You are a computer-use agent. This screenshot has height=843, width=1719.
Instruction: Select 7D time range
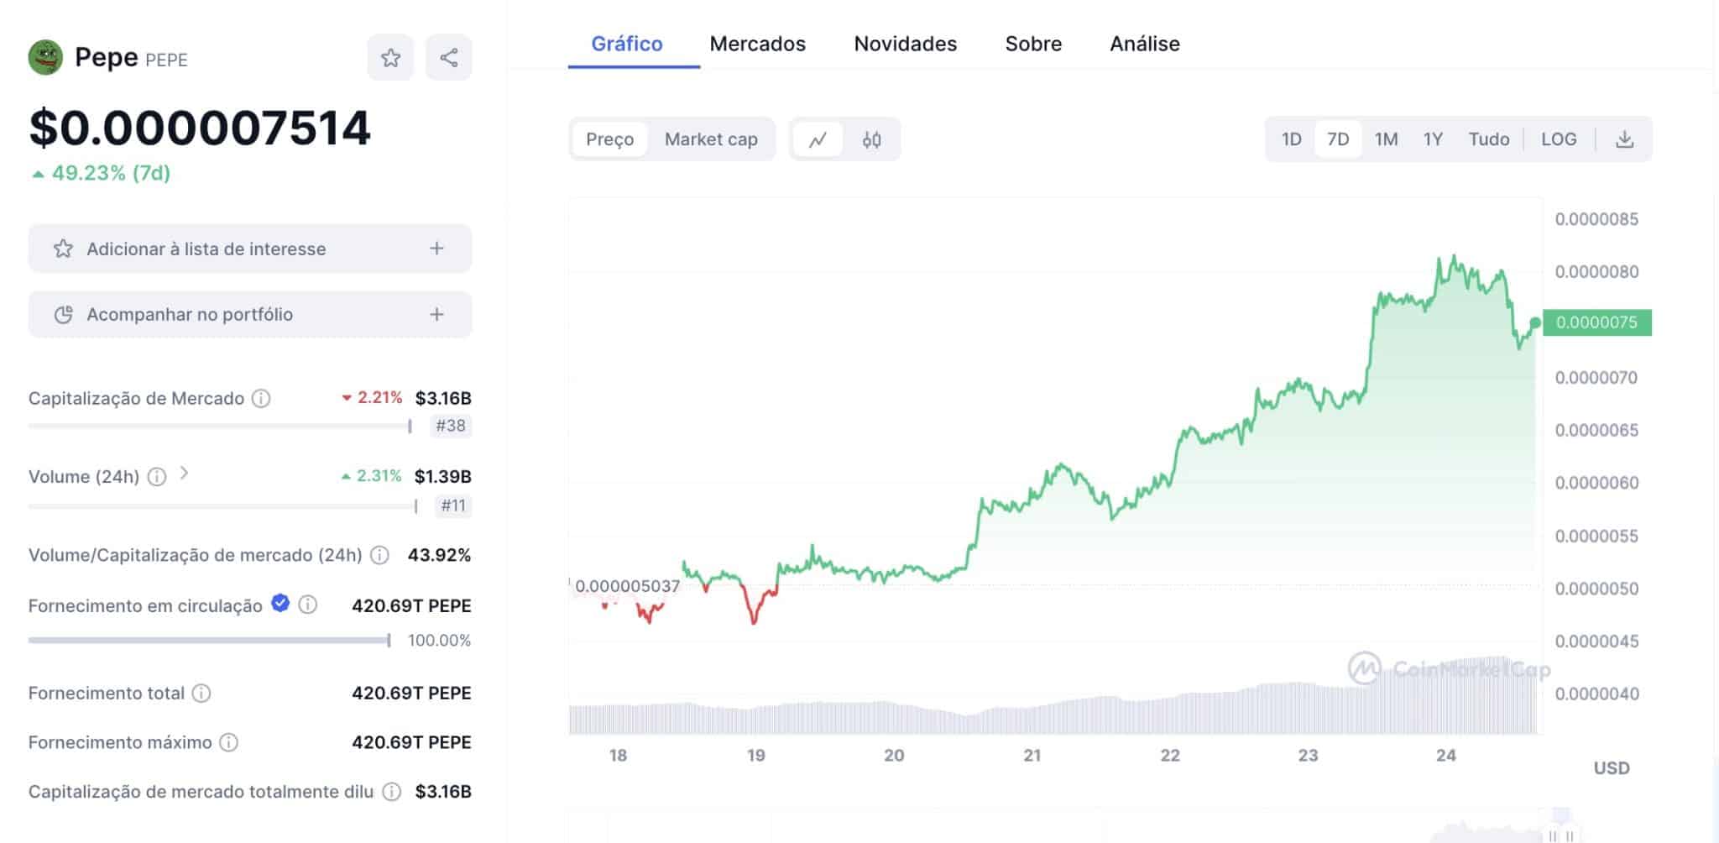coord(1338,139)
